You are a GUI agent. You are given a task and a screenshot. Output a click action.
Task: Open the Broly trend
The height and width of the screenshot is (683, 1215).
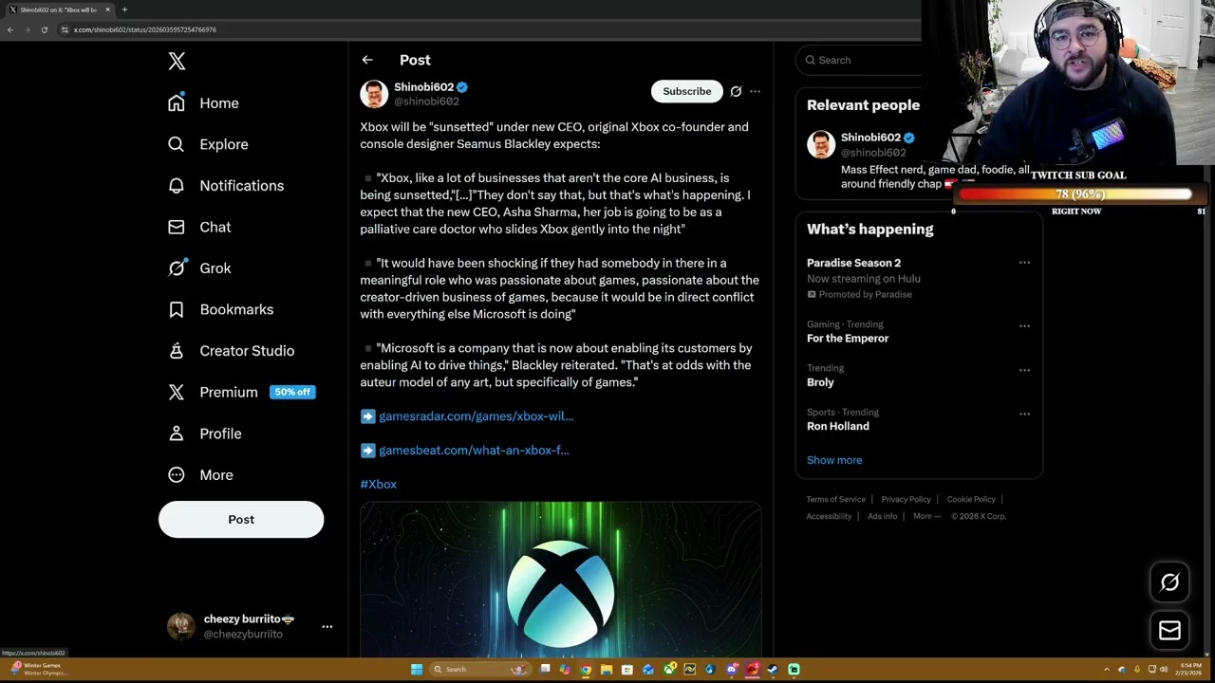point(820,382)
